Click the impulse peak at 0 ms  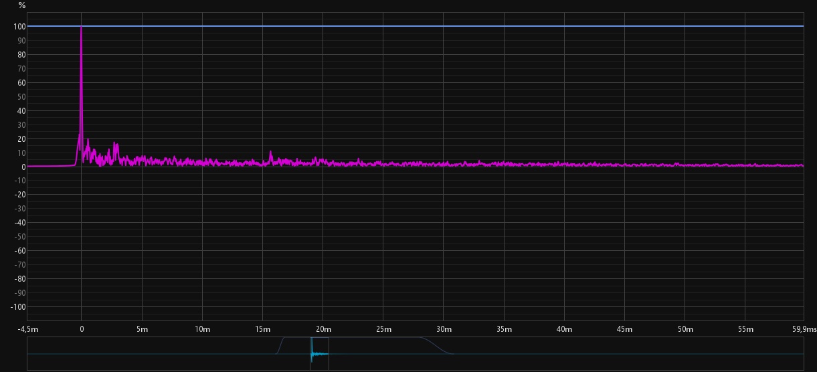point(81,28)
